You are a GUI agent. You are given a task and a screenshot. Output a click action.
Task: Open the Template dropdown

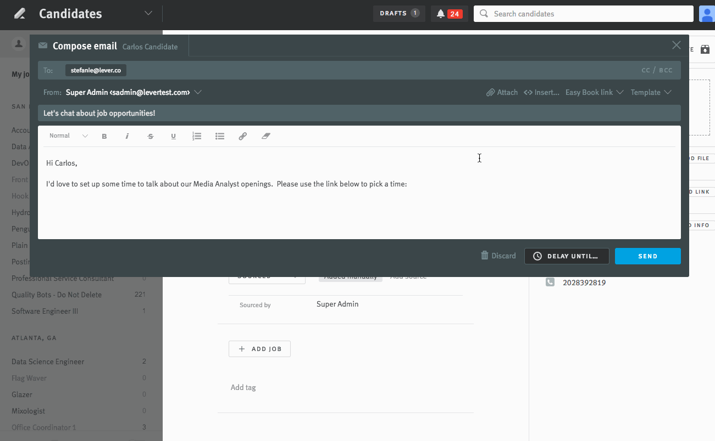(x=651, y=92)
